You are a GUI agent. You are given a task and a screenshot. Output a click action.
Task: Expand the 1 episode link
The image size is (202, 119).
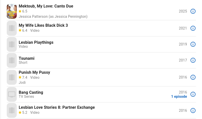pos(179,96)
